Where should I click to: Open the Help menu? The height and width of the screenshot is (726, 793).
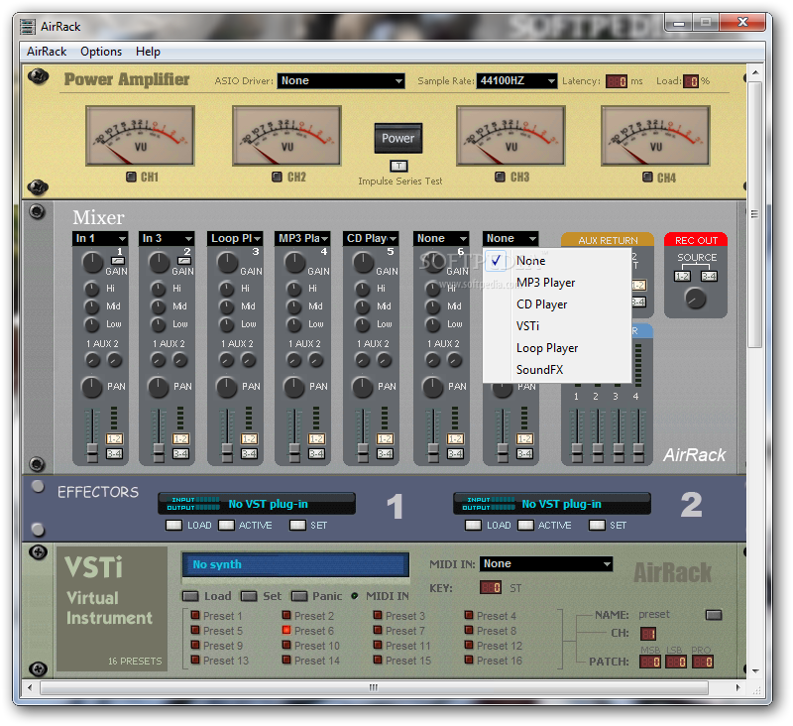[x=148, y=52]
